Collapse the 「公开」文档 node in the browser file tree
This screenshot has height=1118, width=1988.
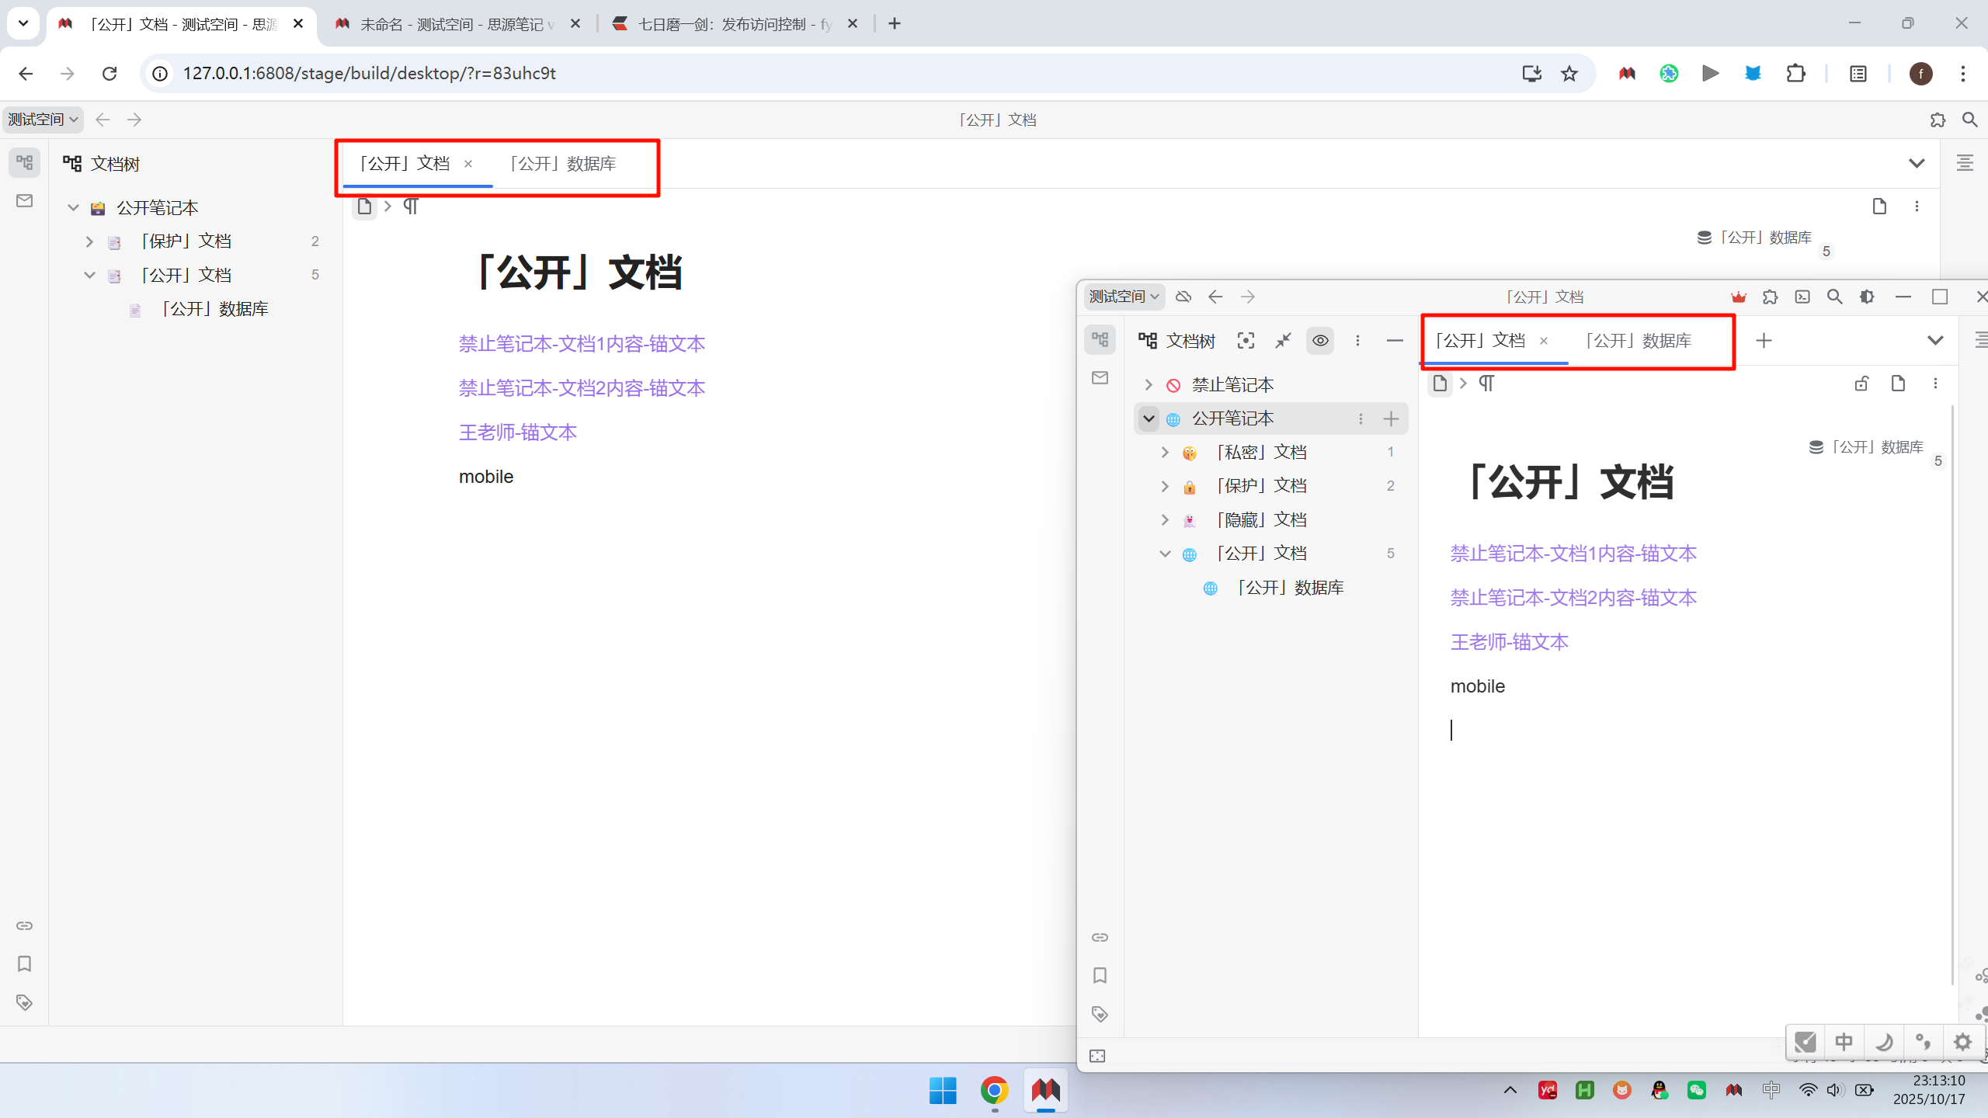[x=89, y=275]
